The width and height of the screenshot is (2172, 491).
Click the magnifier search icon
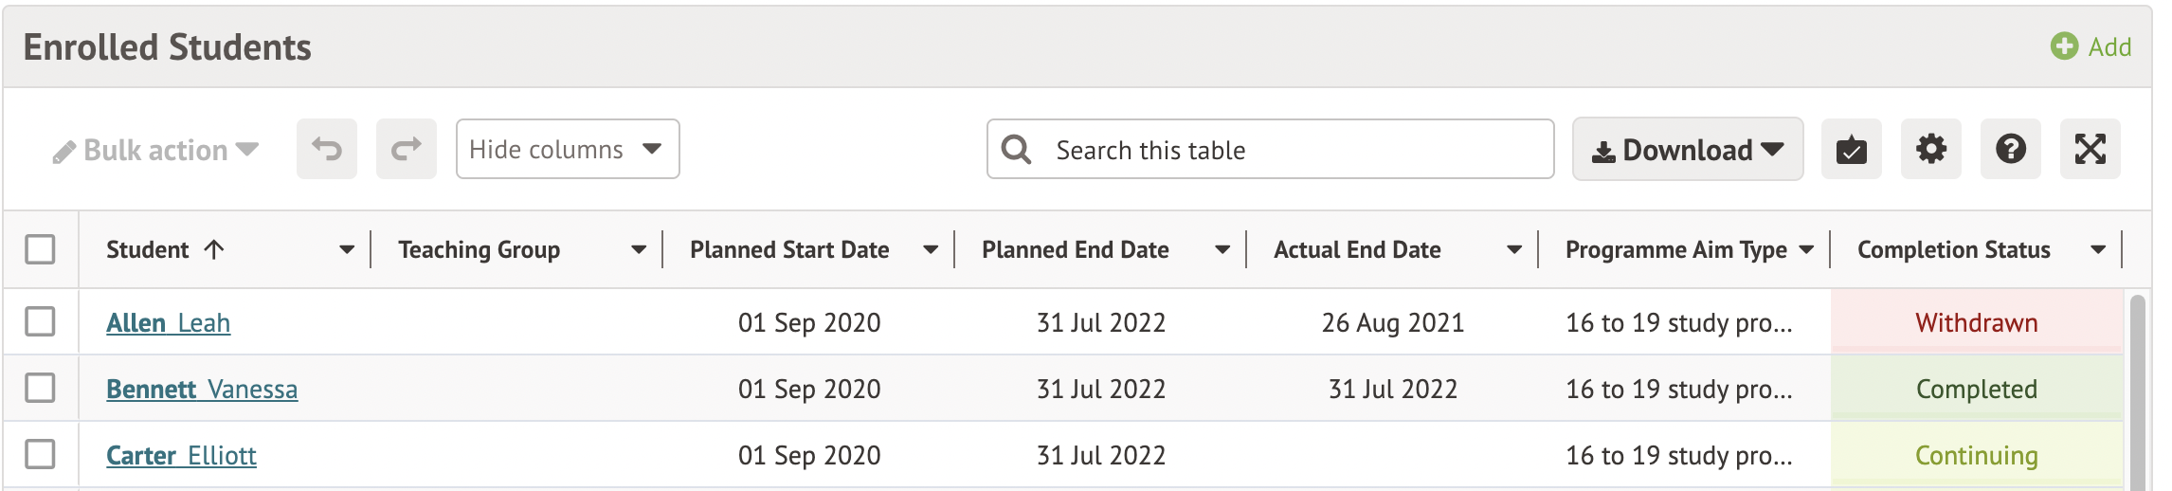1016,150
